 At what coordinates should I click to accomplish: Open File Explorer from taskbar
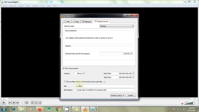tap(22, 109)
